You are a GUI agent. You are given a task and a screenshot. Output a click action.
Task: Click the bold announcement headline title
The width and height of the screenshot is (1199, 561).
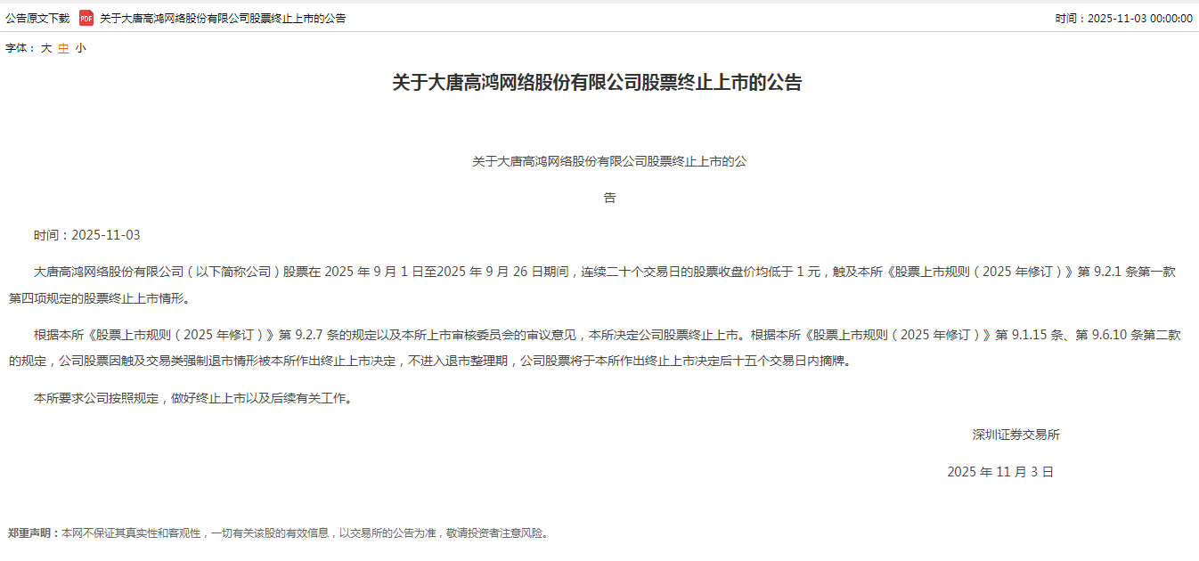click(598, 83)
